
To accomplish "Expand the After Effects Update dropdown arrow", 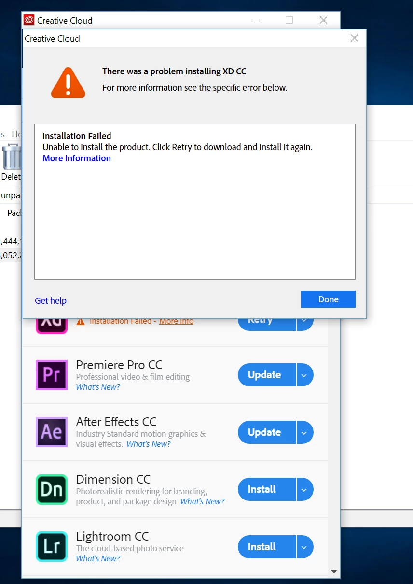I will 305,432.
